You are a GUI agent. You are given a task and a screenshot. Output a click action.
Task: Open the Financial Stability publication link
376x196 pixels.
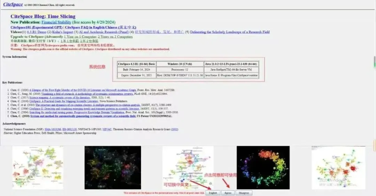(x=56, y=22)
